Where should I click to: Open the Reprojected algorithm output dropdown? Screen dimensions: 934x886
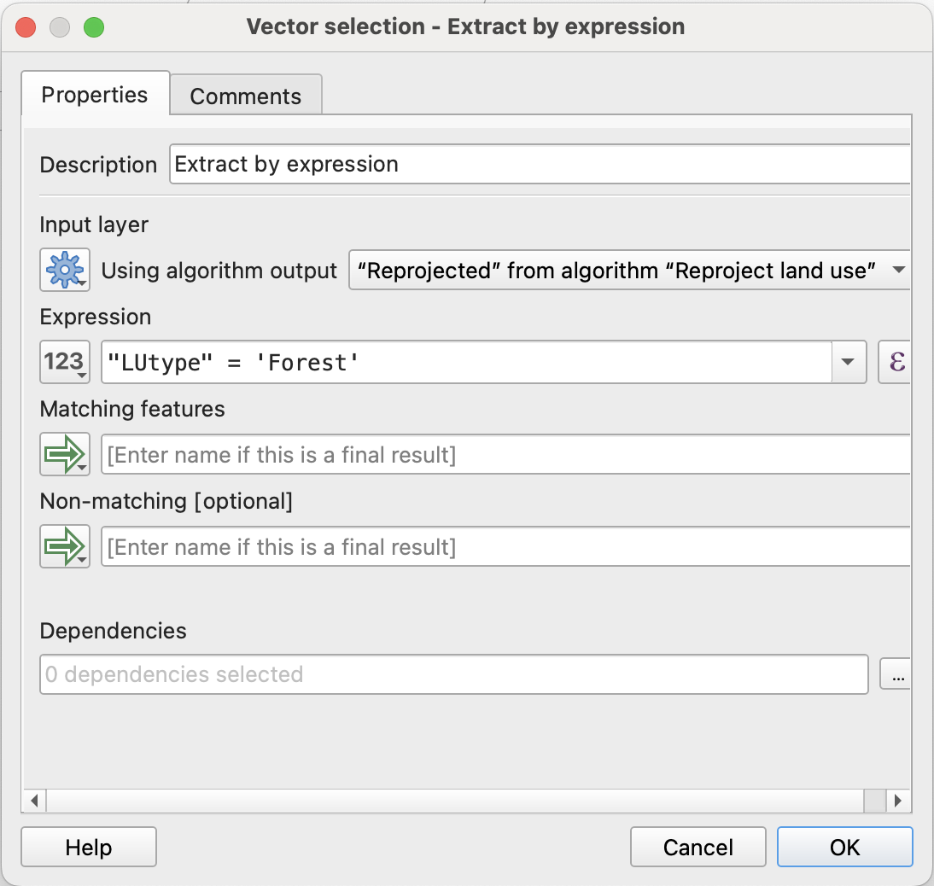pos(629,271)
